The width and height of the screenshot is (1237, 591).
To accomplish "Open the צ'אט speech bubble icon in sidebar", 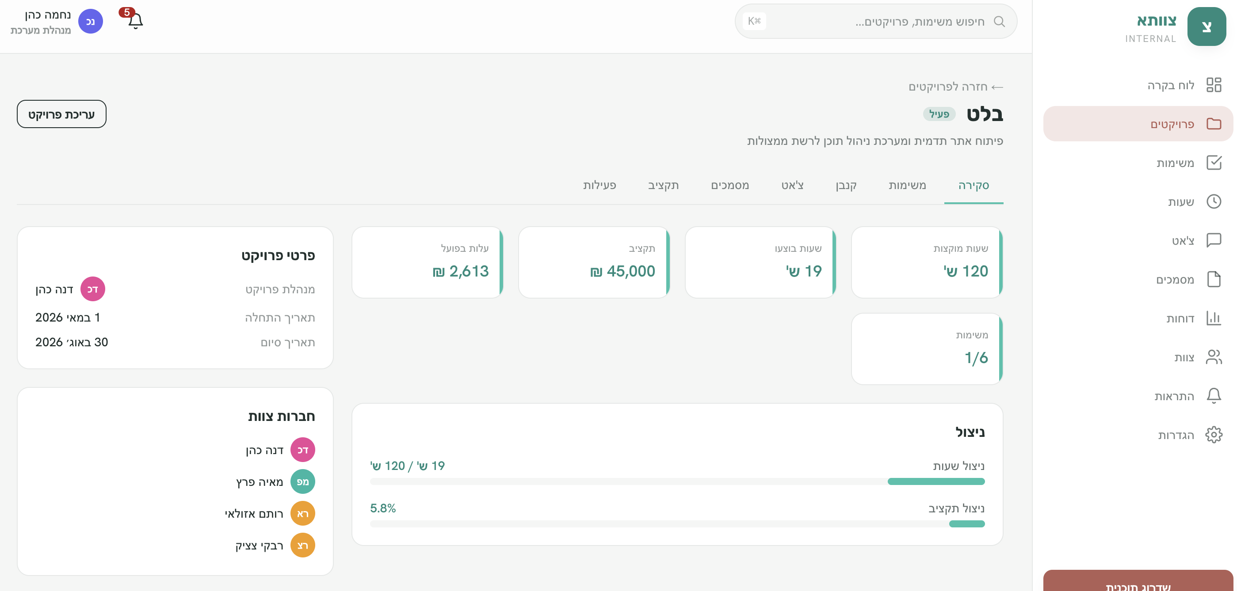I will click(x=1214, y=240).
